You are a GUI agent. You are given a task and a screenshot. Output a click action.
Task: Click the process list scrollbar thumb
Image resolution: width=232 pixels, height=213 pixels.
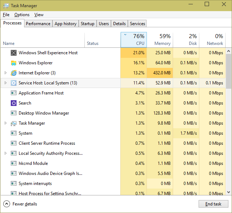229,71
